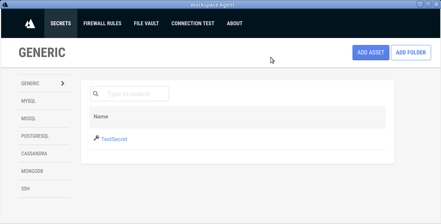Switch to the Firewall Rules tab
The height and width of the screenshot is (224, 441).
coord(102,23)
